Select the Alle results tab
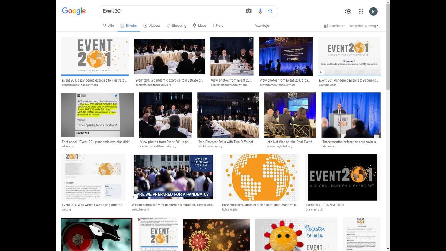 click(108, 26)
